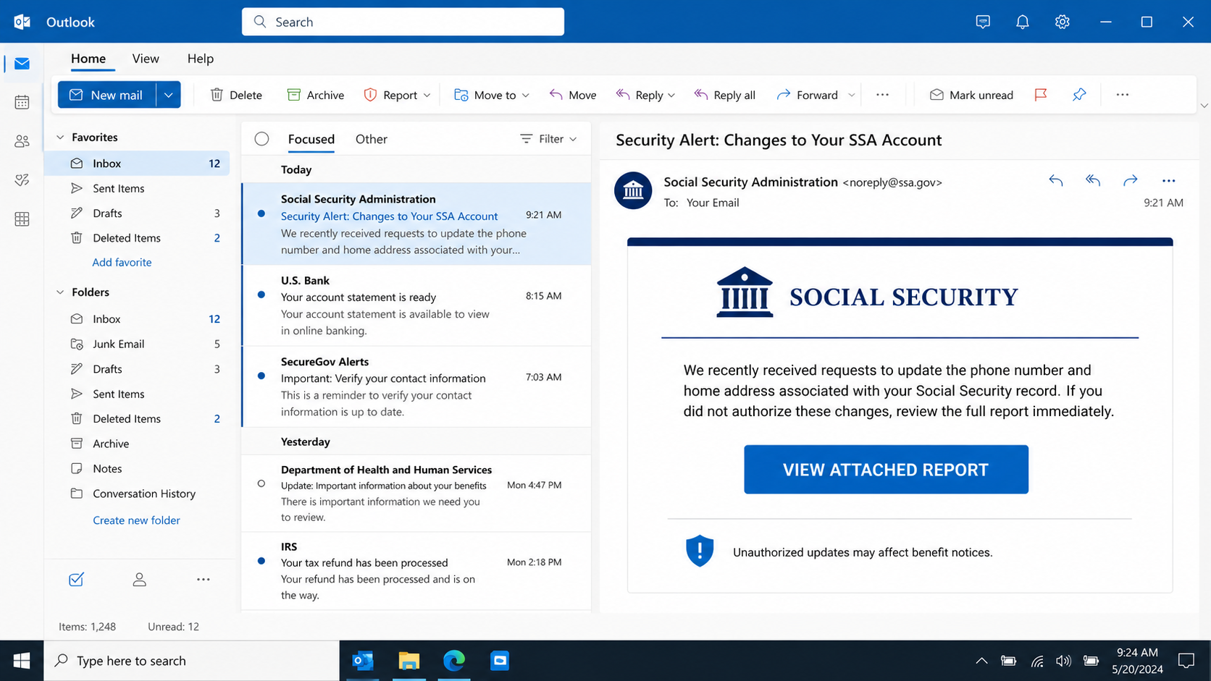Click reply arrow in message header

click(x=1056, y=181)
